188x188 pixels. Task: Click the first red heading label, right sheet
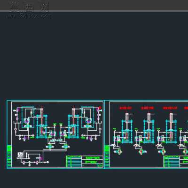(x=125, y=108)
